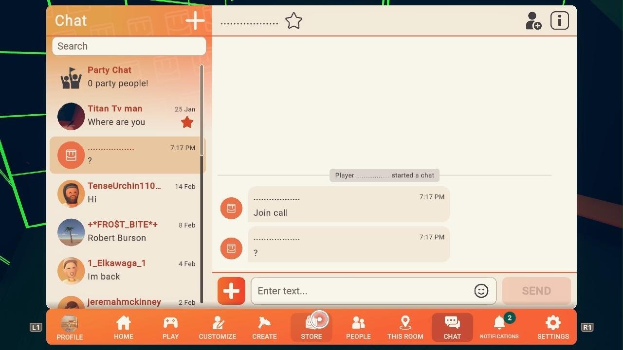This screenshot has height=350, width=623.
Task: Open the PEOPLE tab
Action: [x=358, y=327]
